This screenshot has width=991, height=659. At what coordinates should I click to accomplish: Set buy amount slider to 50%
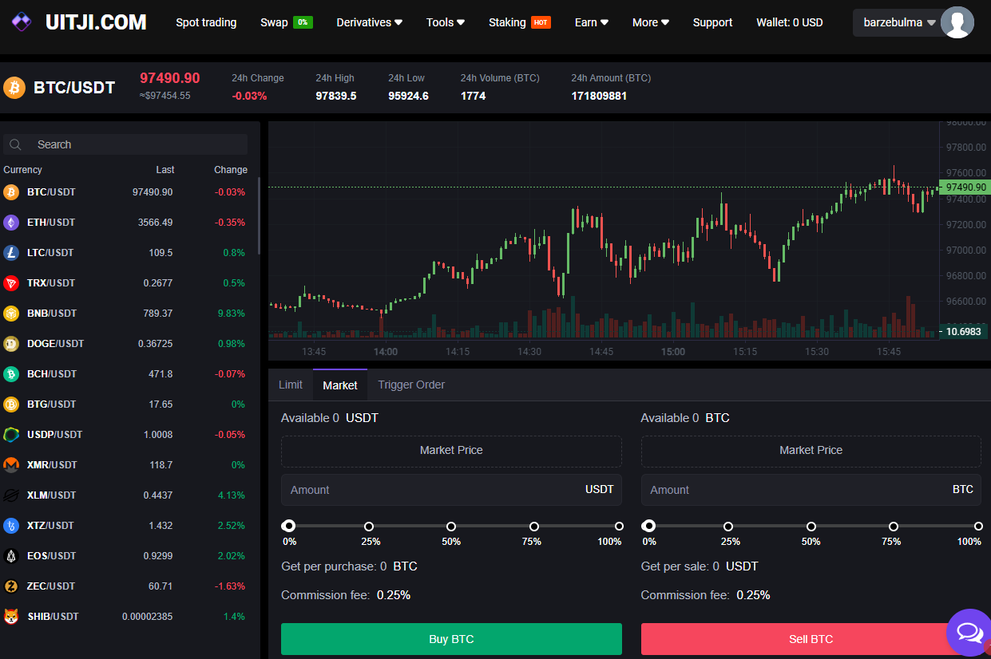[451, 527]
